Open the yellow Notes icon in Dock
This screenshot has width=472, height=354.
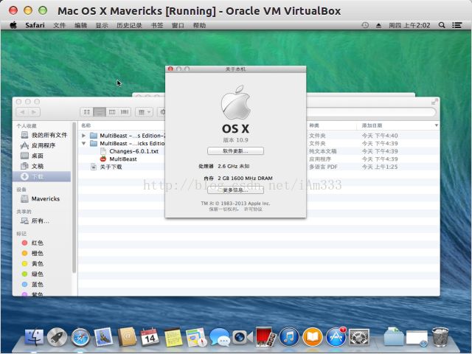tap(173, 337)
